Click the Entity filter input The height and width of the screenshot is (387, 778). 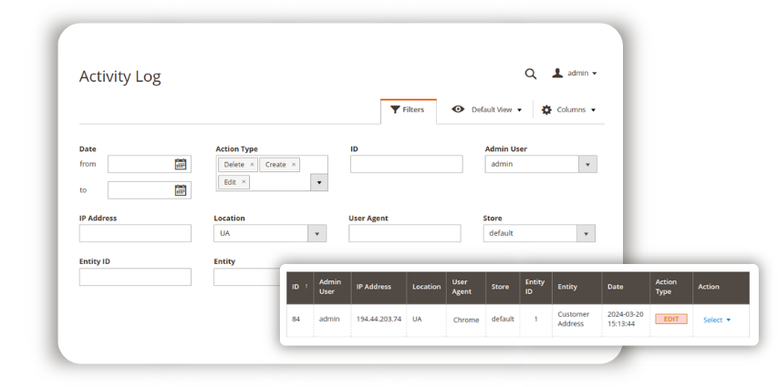[x=246, y=277]
